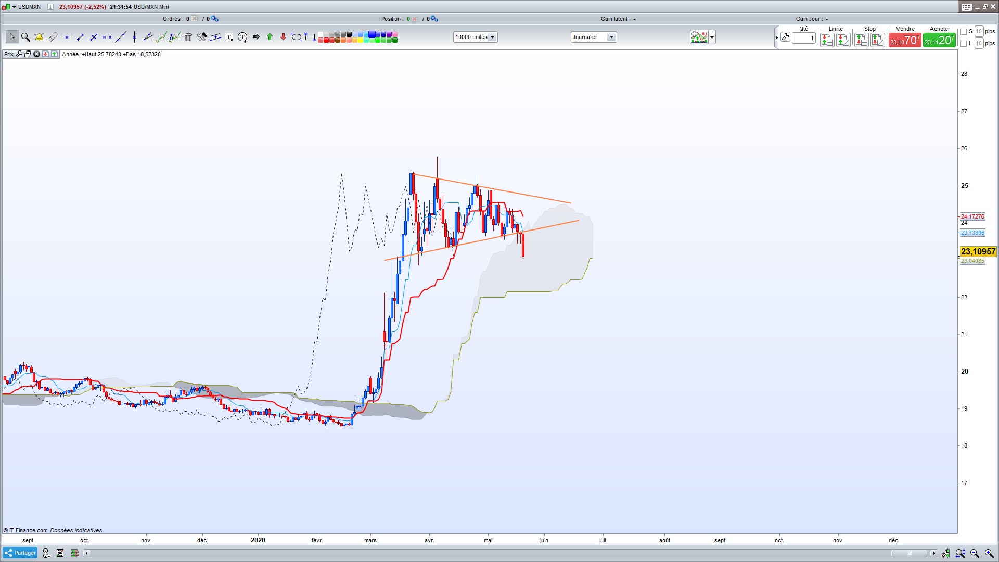Choose the horizontal line drawing tool
The height and width of the screenshot is (562, 999).
[x=67, y=37]
